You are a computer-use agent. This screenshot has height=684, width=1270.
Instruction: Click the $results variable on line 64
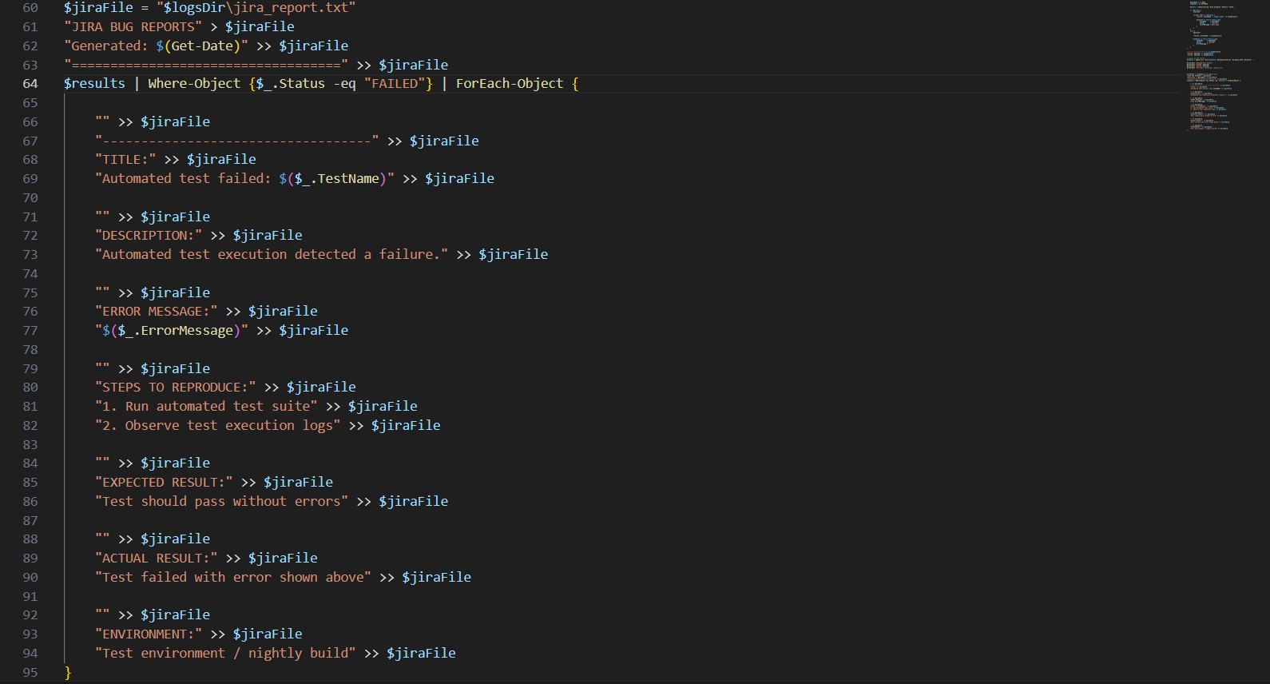94,84
